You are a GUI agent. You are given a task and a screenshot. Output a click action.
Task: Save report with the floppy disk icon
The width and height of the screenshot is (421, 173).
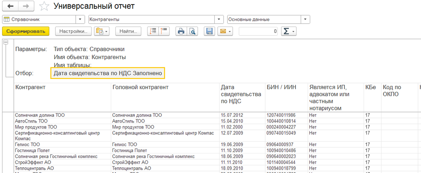pyautogui.click(x=209, y=31)
